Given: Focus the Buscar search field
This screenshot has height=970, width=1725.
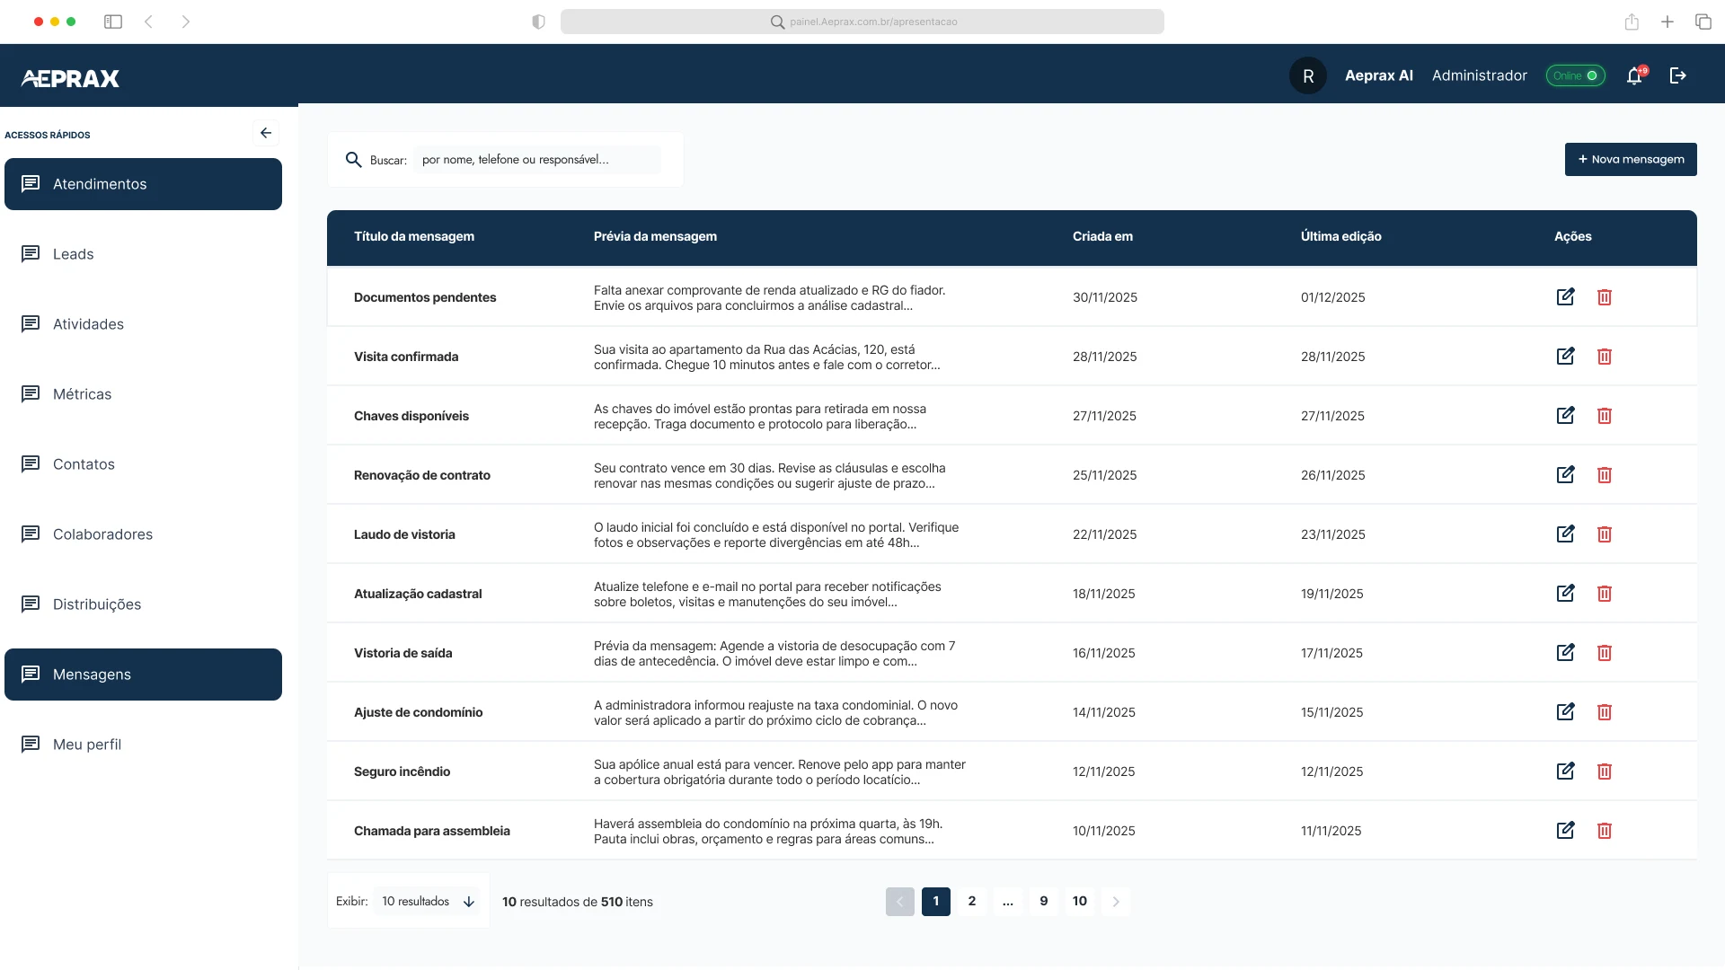Looking at the screenshot, I should tap(537, 160).
